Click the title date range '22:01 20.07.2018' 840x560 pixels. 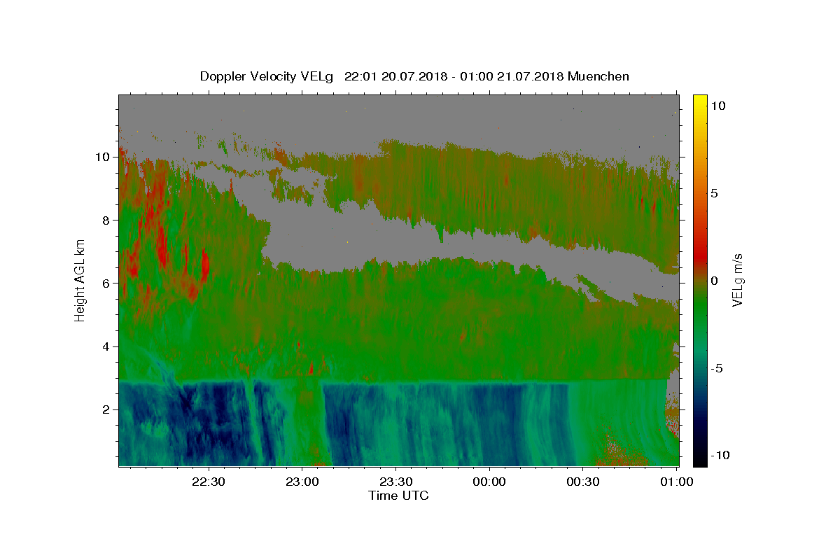(396, 76)
